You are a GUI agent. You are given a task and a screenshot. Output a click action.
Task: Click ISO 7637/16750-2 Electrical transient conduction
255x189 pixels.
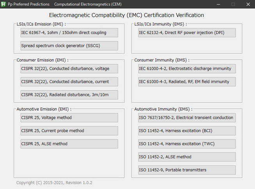(187, 118)
